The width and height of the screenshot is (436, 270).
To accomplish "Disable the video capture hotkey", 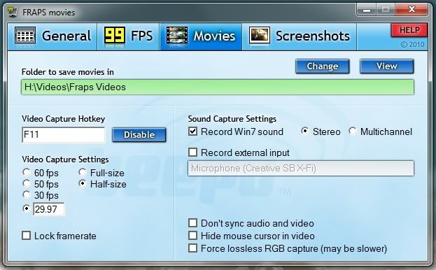I will point(139,135).
